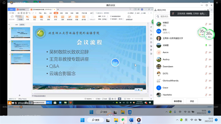Screen dimensions: 221x124
Task: Click the camera-off icon next to Audrey
Action: [x=210, y=59]
